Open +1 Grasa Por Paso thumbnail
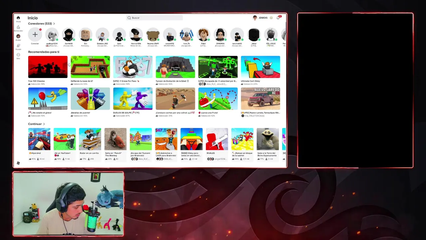The height and width of the screenshot is (240, 426). [x=133, y=67]
